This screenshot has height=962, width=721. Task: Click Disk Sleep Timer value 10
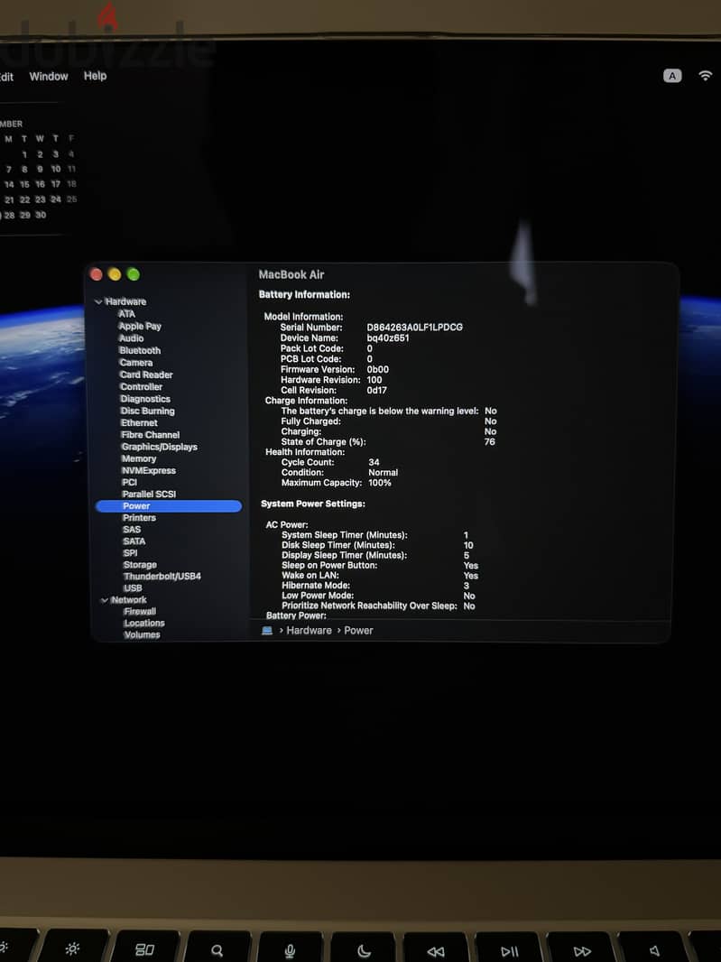(468, 545)
